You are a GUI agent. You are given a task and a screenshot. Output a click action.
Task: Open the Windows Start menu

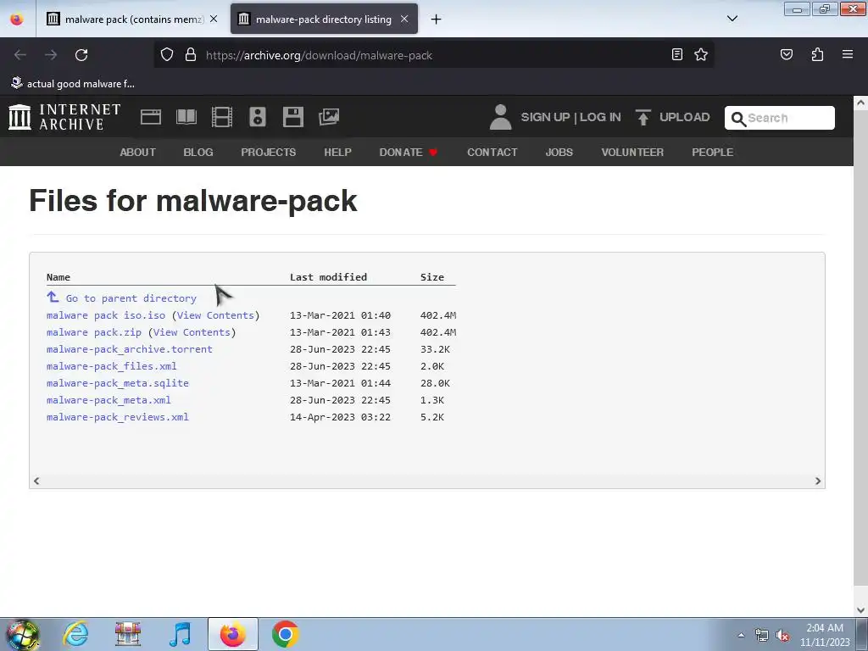click(x=22, y=634)
